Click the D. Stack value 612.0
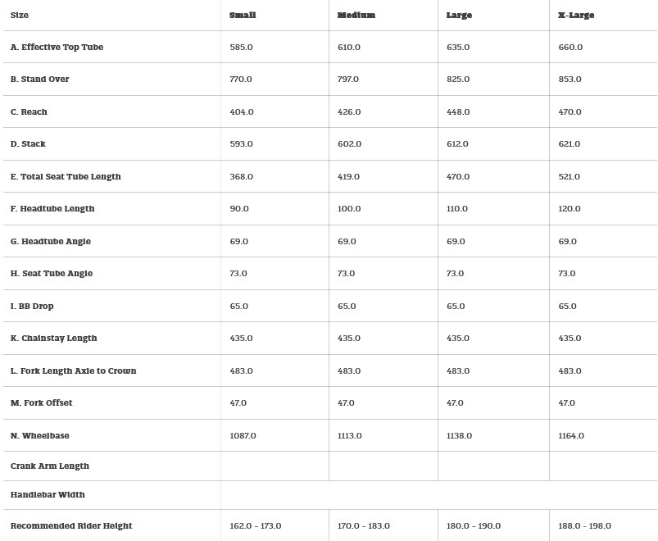 (457, 144)
